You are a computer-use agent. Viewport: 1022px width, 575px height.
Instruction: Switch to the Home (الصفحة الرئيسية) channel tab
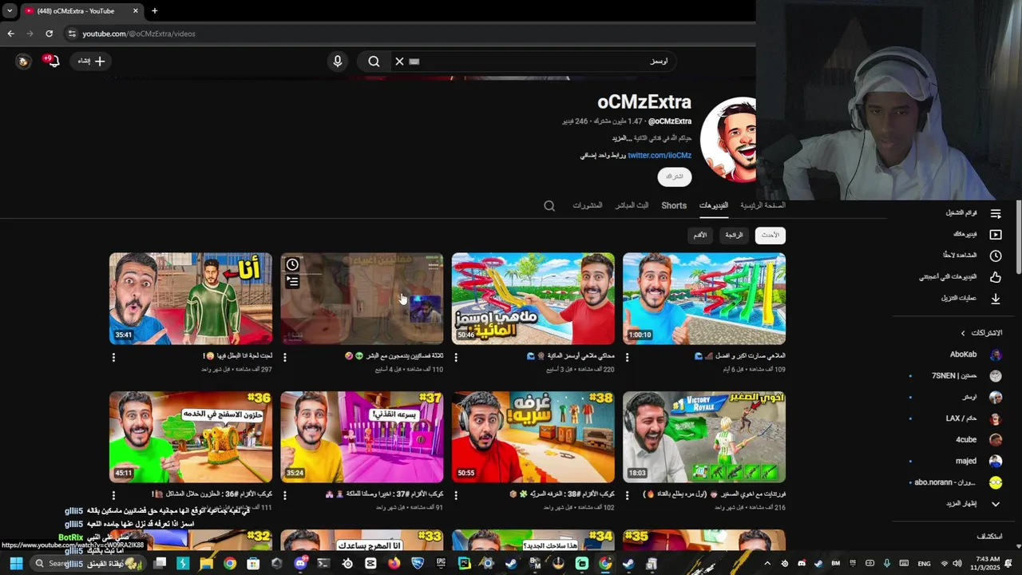tap(763, 205)
